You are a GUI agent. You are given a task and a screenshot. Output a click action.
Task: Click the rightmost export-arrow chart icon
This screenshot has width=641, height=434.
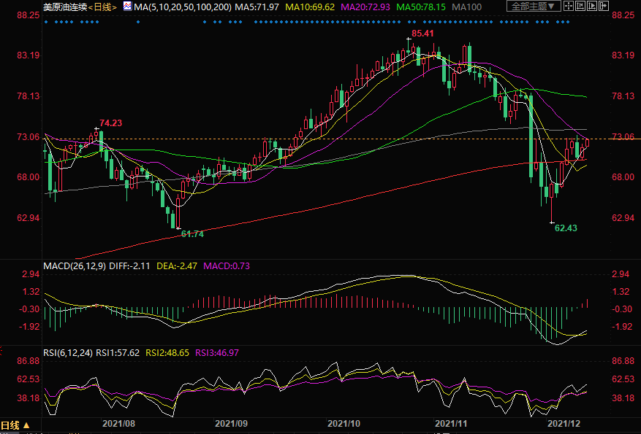(x=604, y=7)
